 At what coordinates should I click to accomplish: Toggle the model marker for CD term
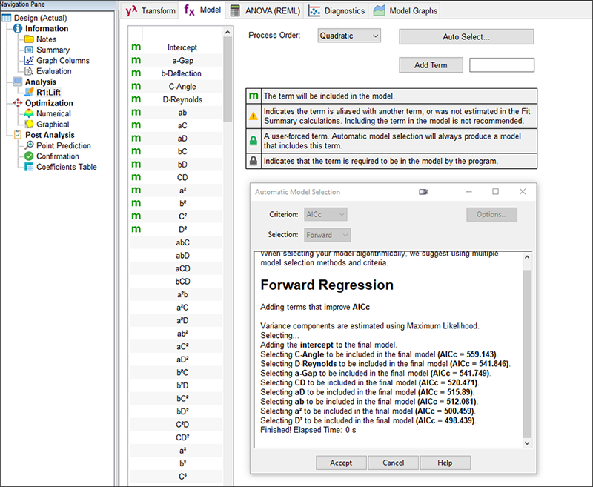(136, 177)
